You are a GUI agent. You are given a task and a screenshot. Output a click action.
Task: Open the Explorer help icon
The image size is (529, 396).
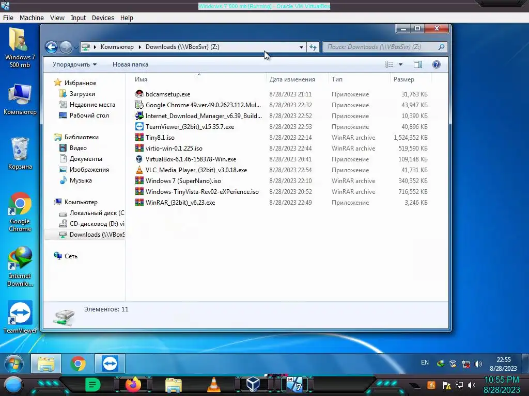point(436,64)
